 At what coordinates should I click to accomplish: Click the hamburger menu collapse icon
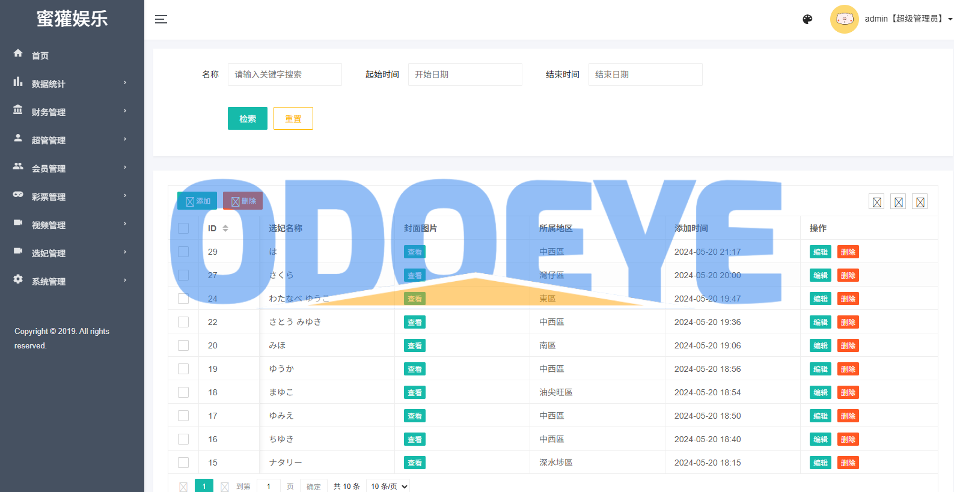[x=161, y=19]
